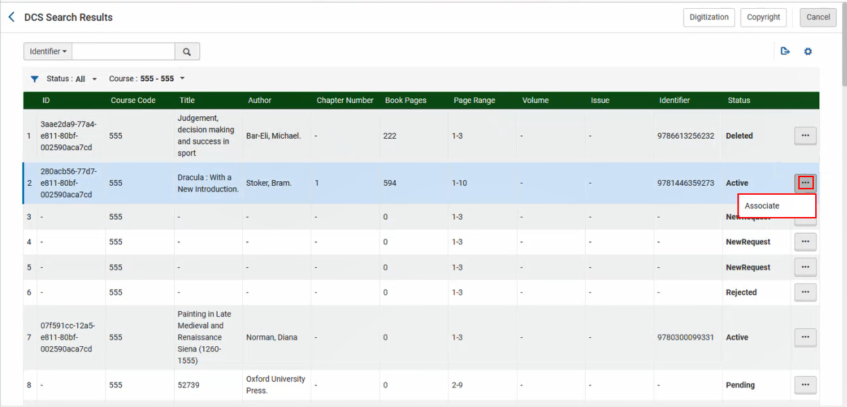Open row actions for the Dracula row
This screenshot has height=407, width=847.
tap(805, 183)
